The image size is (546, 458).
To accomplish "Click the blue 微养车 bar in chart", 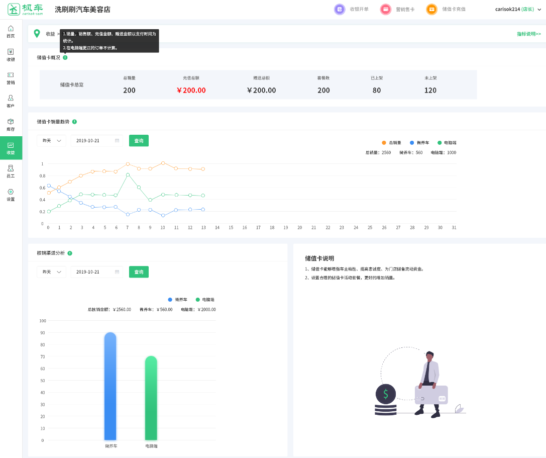I will (x=111, y=386).
